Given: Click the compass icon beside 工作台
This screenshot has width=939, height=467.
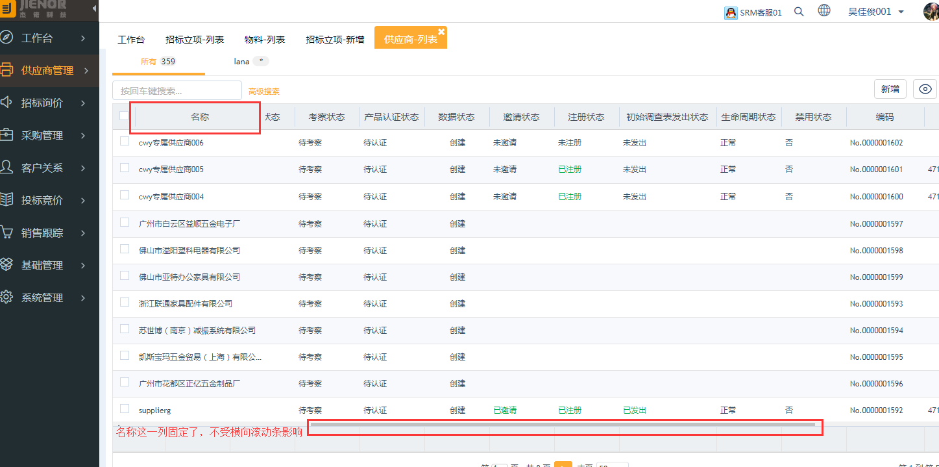Looking at the screenshot, I should 6,38.
